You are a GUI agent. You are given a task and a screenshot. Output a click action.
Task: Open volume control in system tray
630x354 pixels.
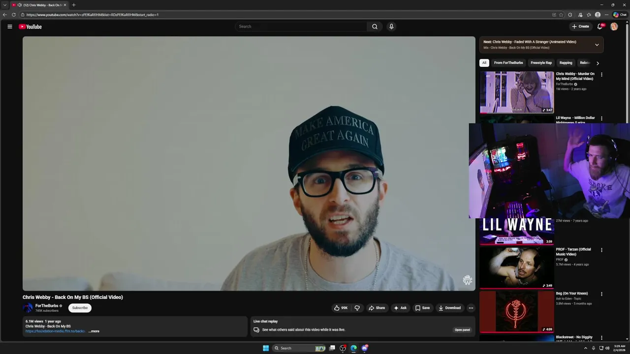point(607,348)
